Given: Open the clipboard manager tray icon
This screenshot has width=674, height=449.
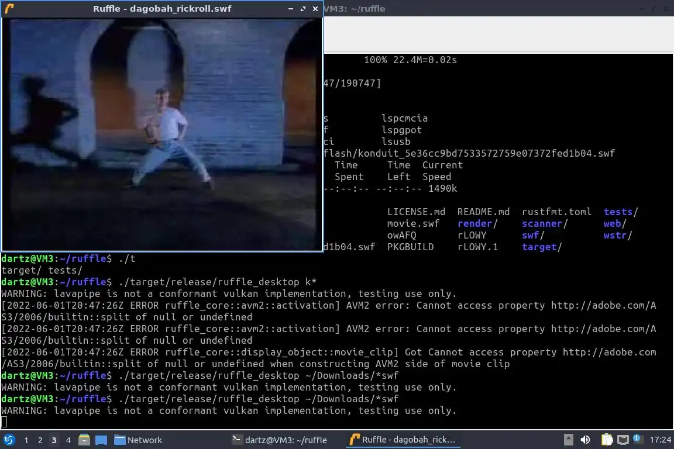Looking at the screenshot, I should pyautogui.click(x=607, y=440).
